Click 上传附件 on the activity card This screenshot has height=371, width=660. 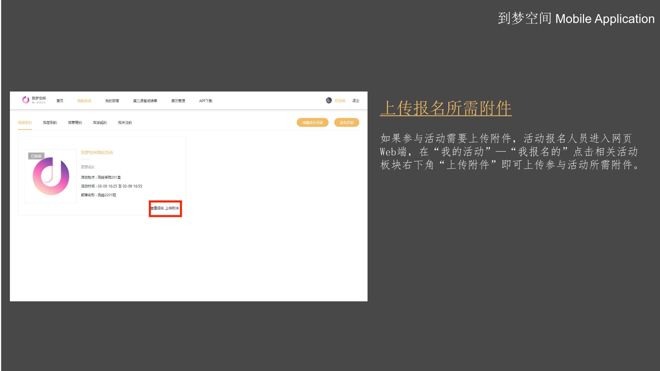(172, 209)
